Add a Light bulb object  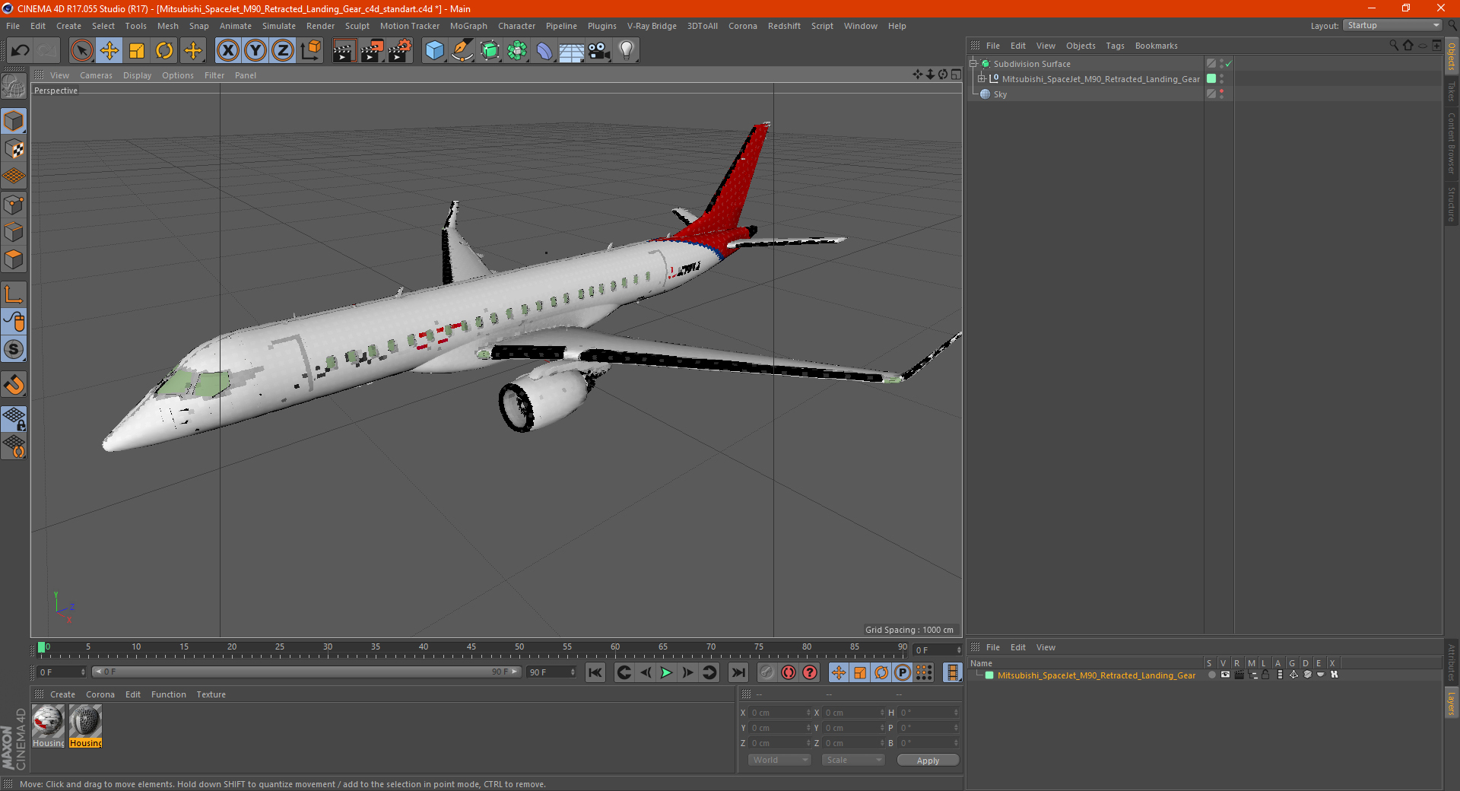point(627,51)
